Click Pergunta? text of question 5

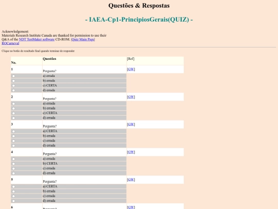[49, 182]
